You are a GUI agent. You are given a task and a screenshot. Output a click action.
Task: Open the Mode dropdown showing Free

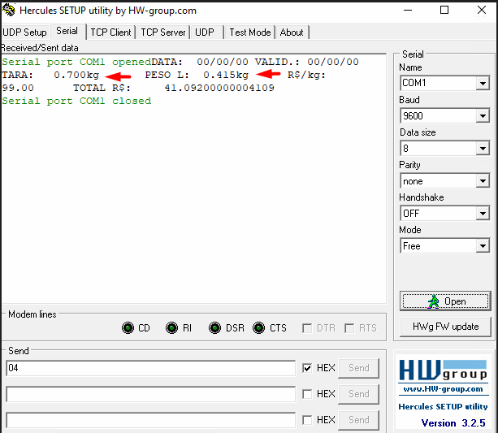(x=483, y=246)
